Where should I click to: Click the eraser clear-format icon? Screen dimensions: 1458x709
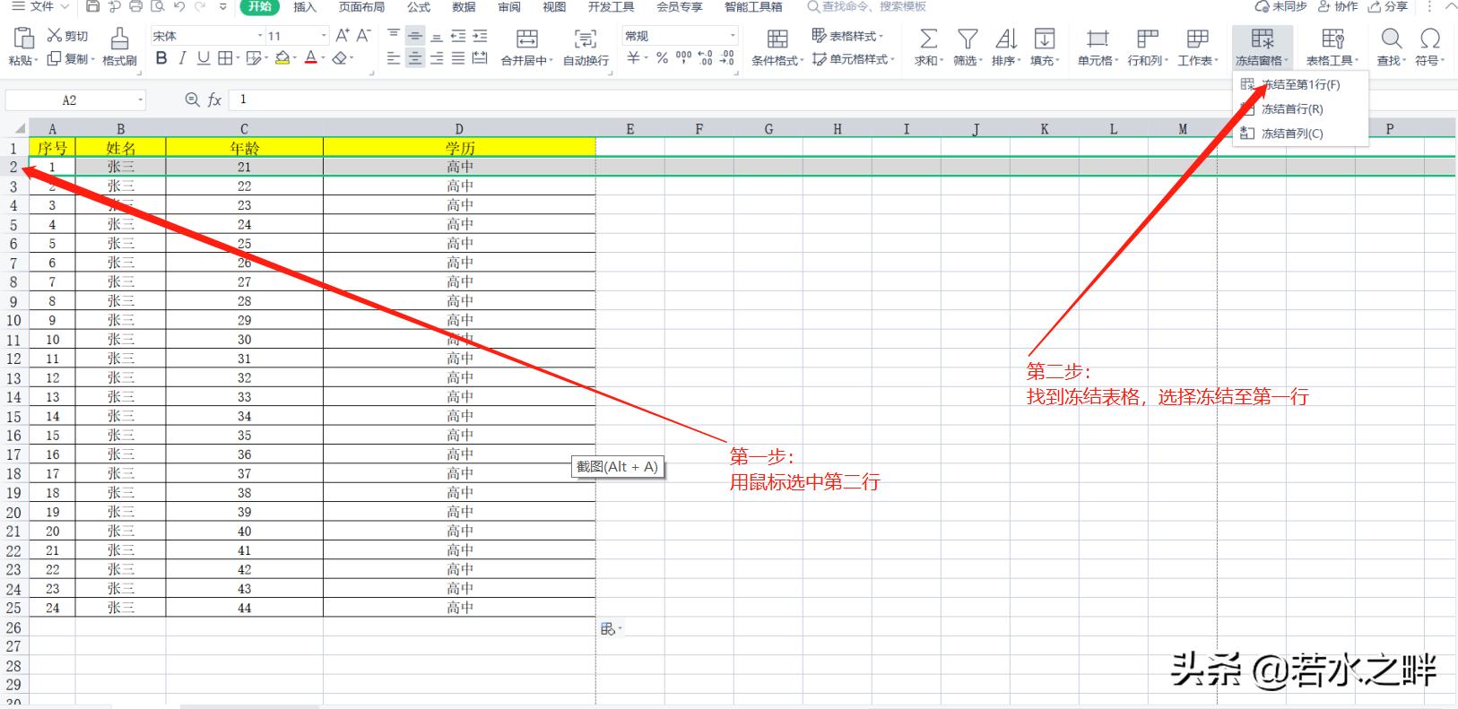point(339,58)
